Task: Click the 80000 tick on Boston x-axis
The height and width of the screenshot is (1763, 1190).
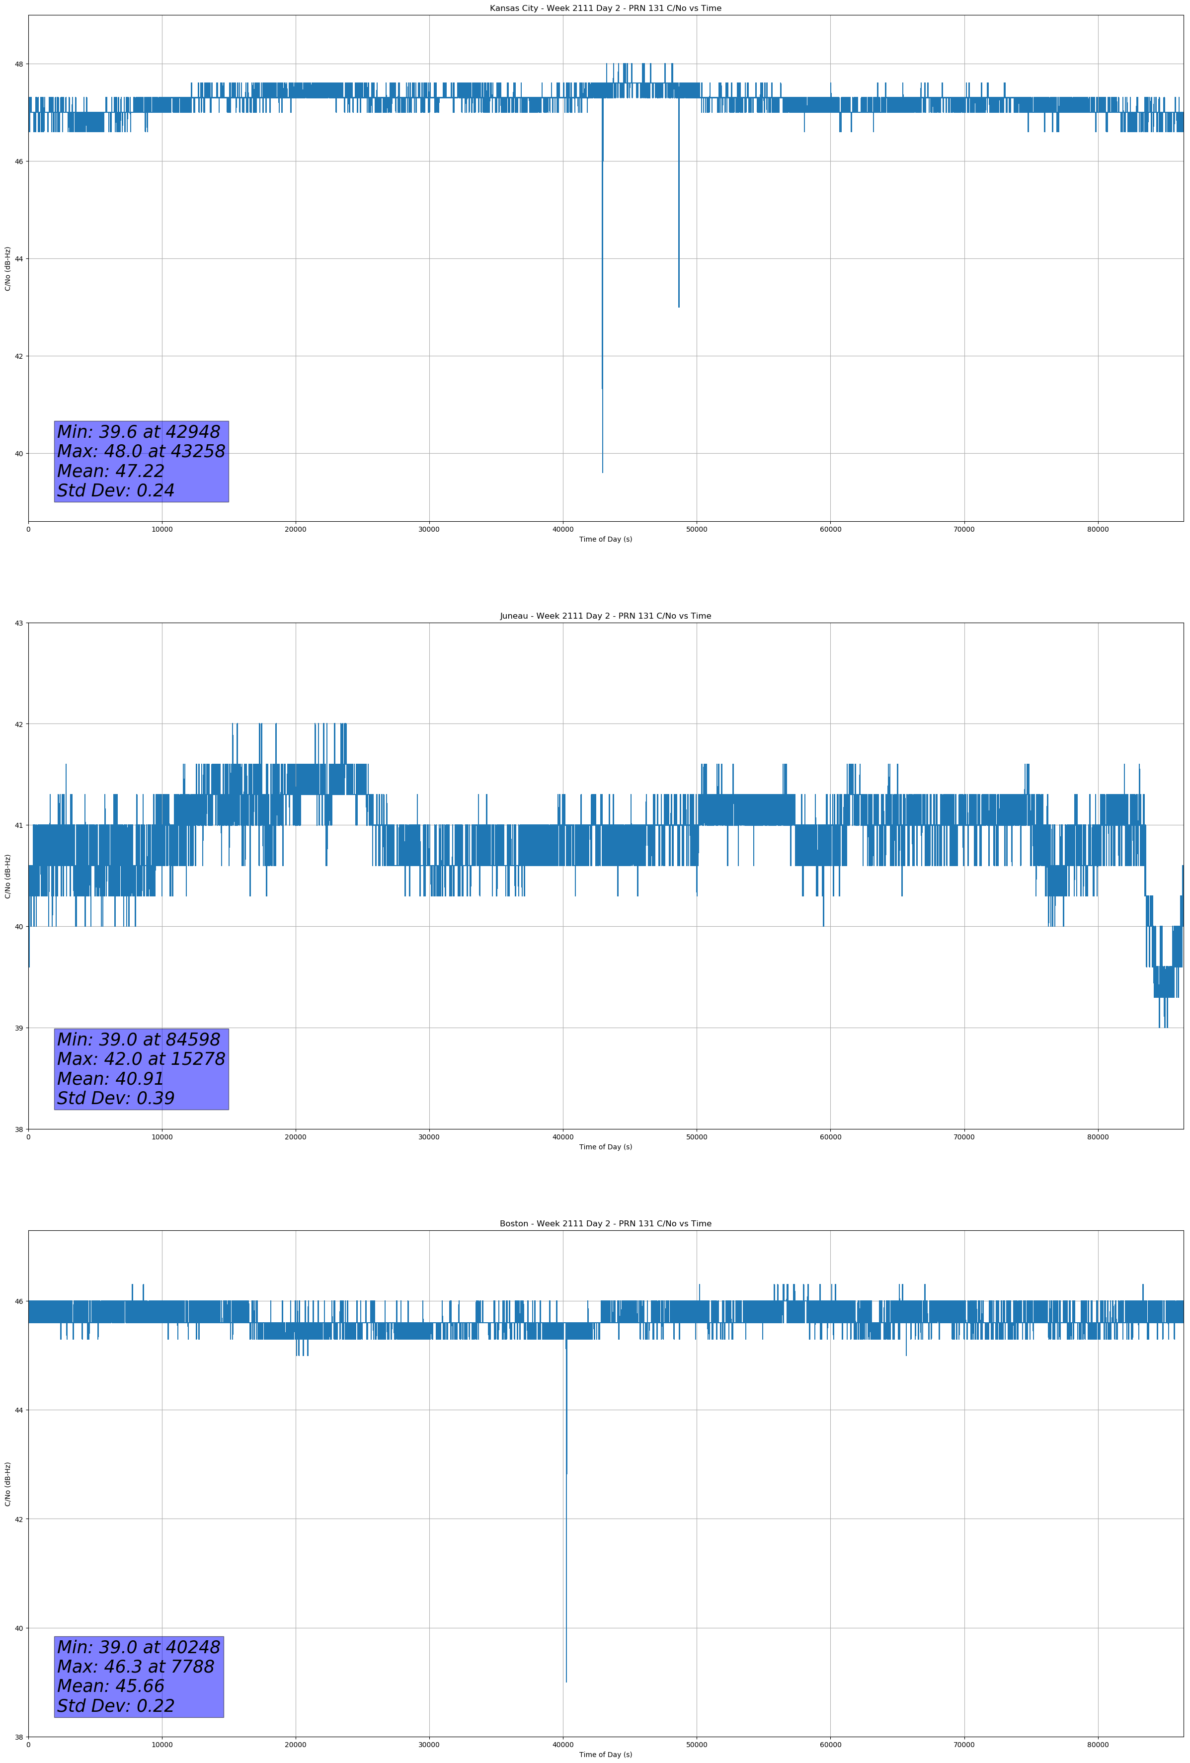Action: [1098, 1744]
